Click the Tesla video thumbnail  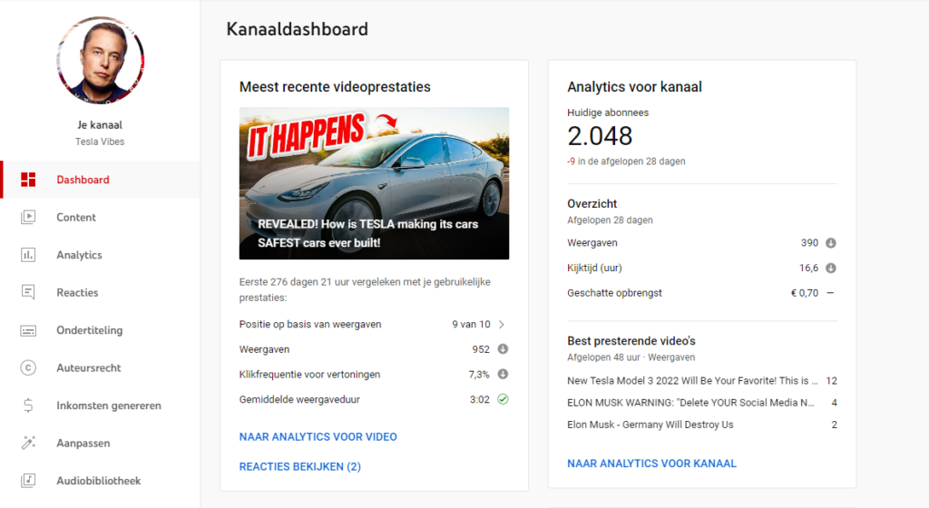pyautogui.click(x=374, y=183)
